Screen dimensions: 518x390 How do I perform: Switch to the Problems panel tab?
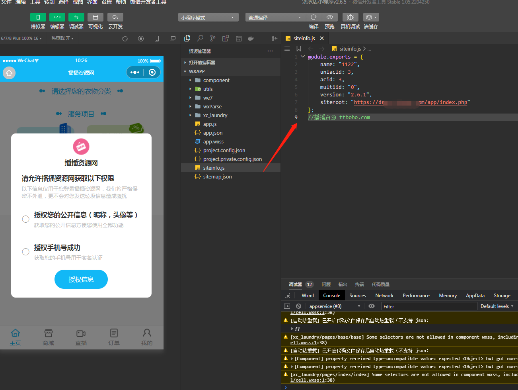(326, 284)
